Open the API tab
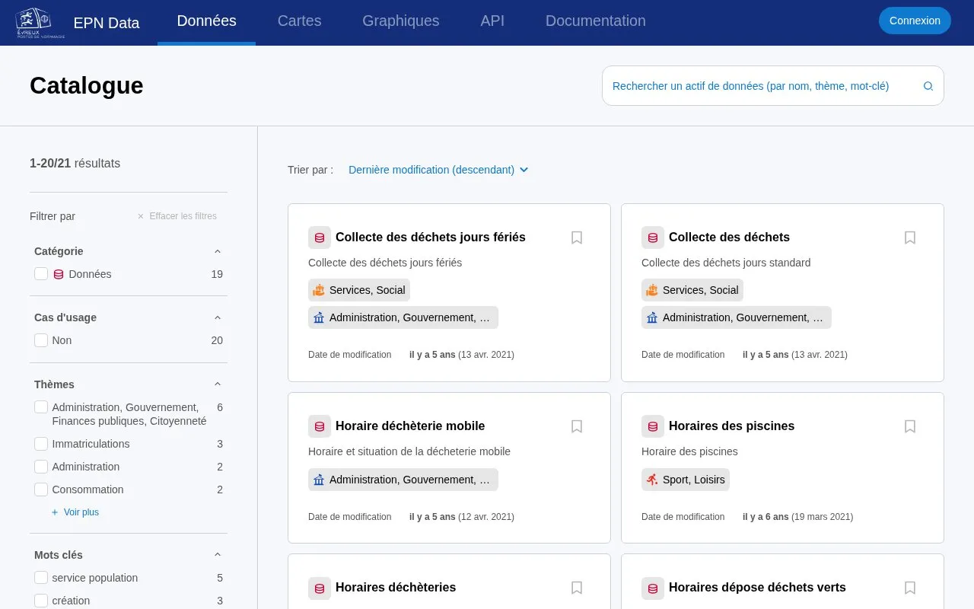Image resolution: width=974 pixels, height=609 pixels. click(x=492, y=21)
